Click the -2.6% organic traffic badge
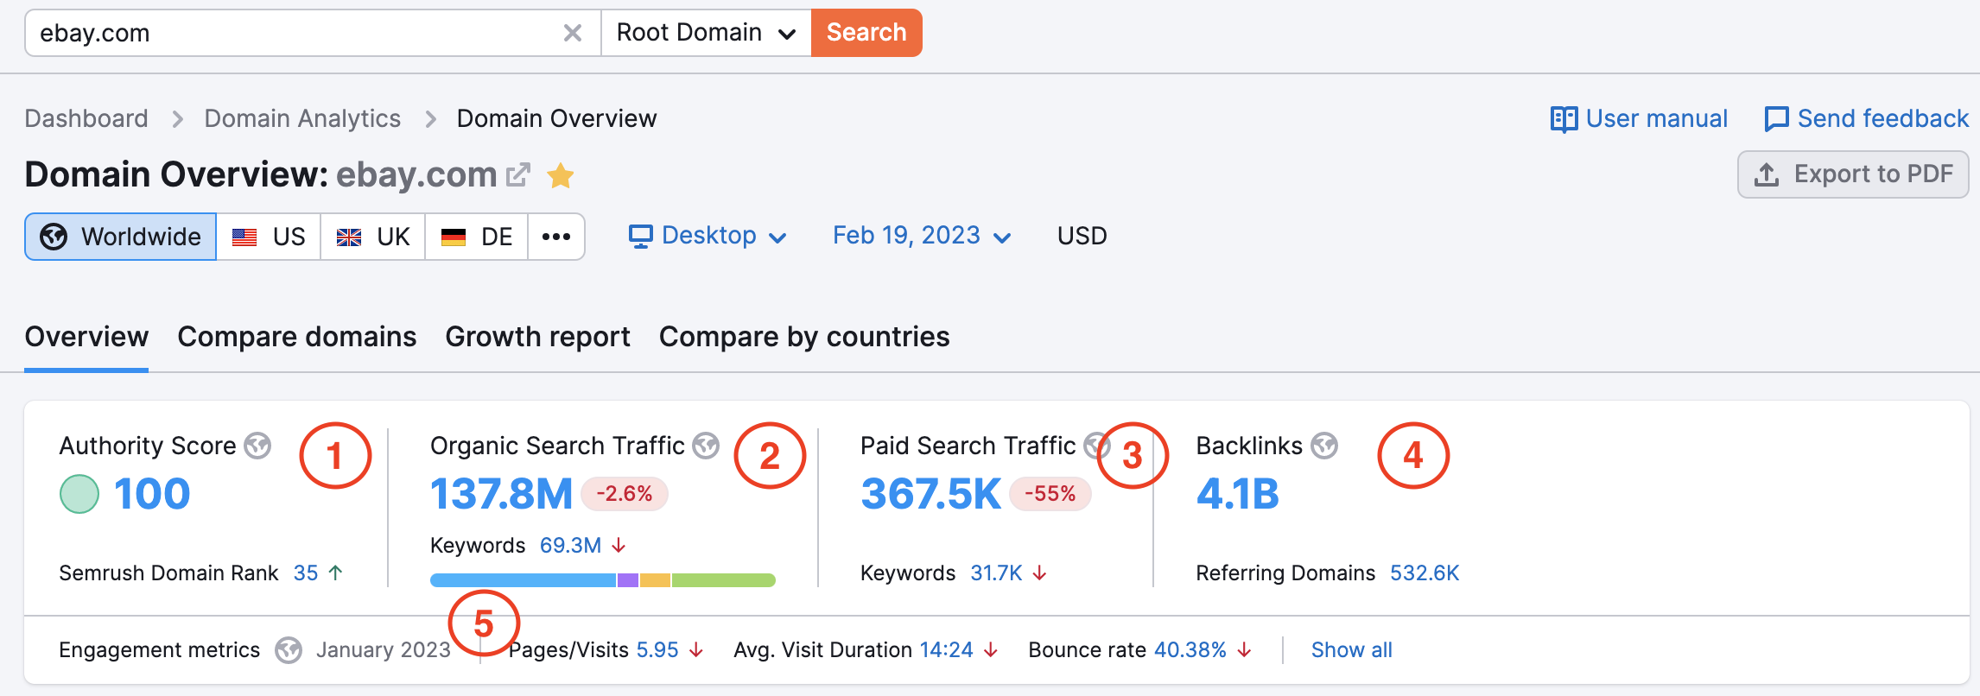 pos(625,494)
